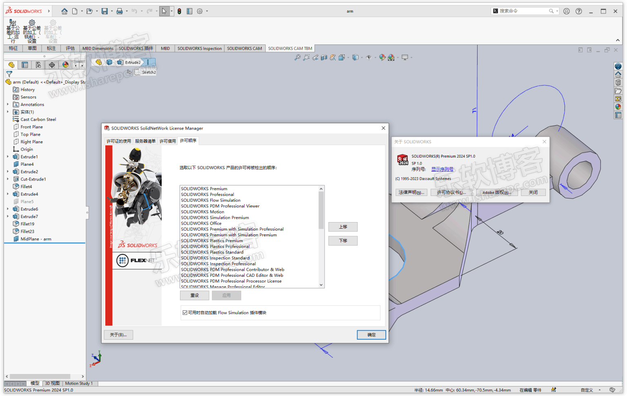
Task: Open 许可借用 tab in License Manager
Action: click(x=168, y=141)
